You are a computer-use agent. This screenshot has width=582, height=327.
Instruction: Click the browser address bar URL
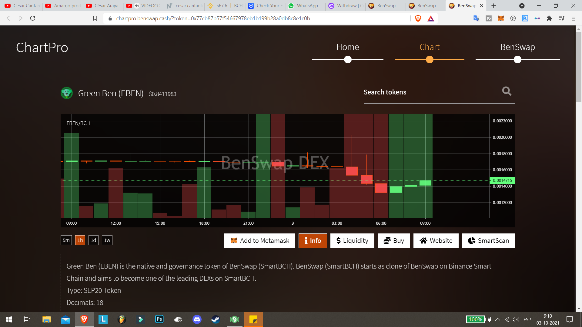pos(213,18)
